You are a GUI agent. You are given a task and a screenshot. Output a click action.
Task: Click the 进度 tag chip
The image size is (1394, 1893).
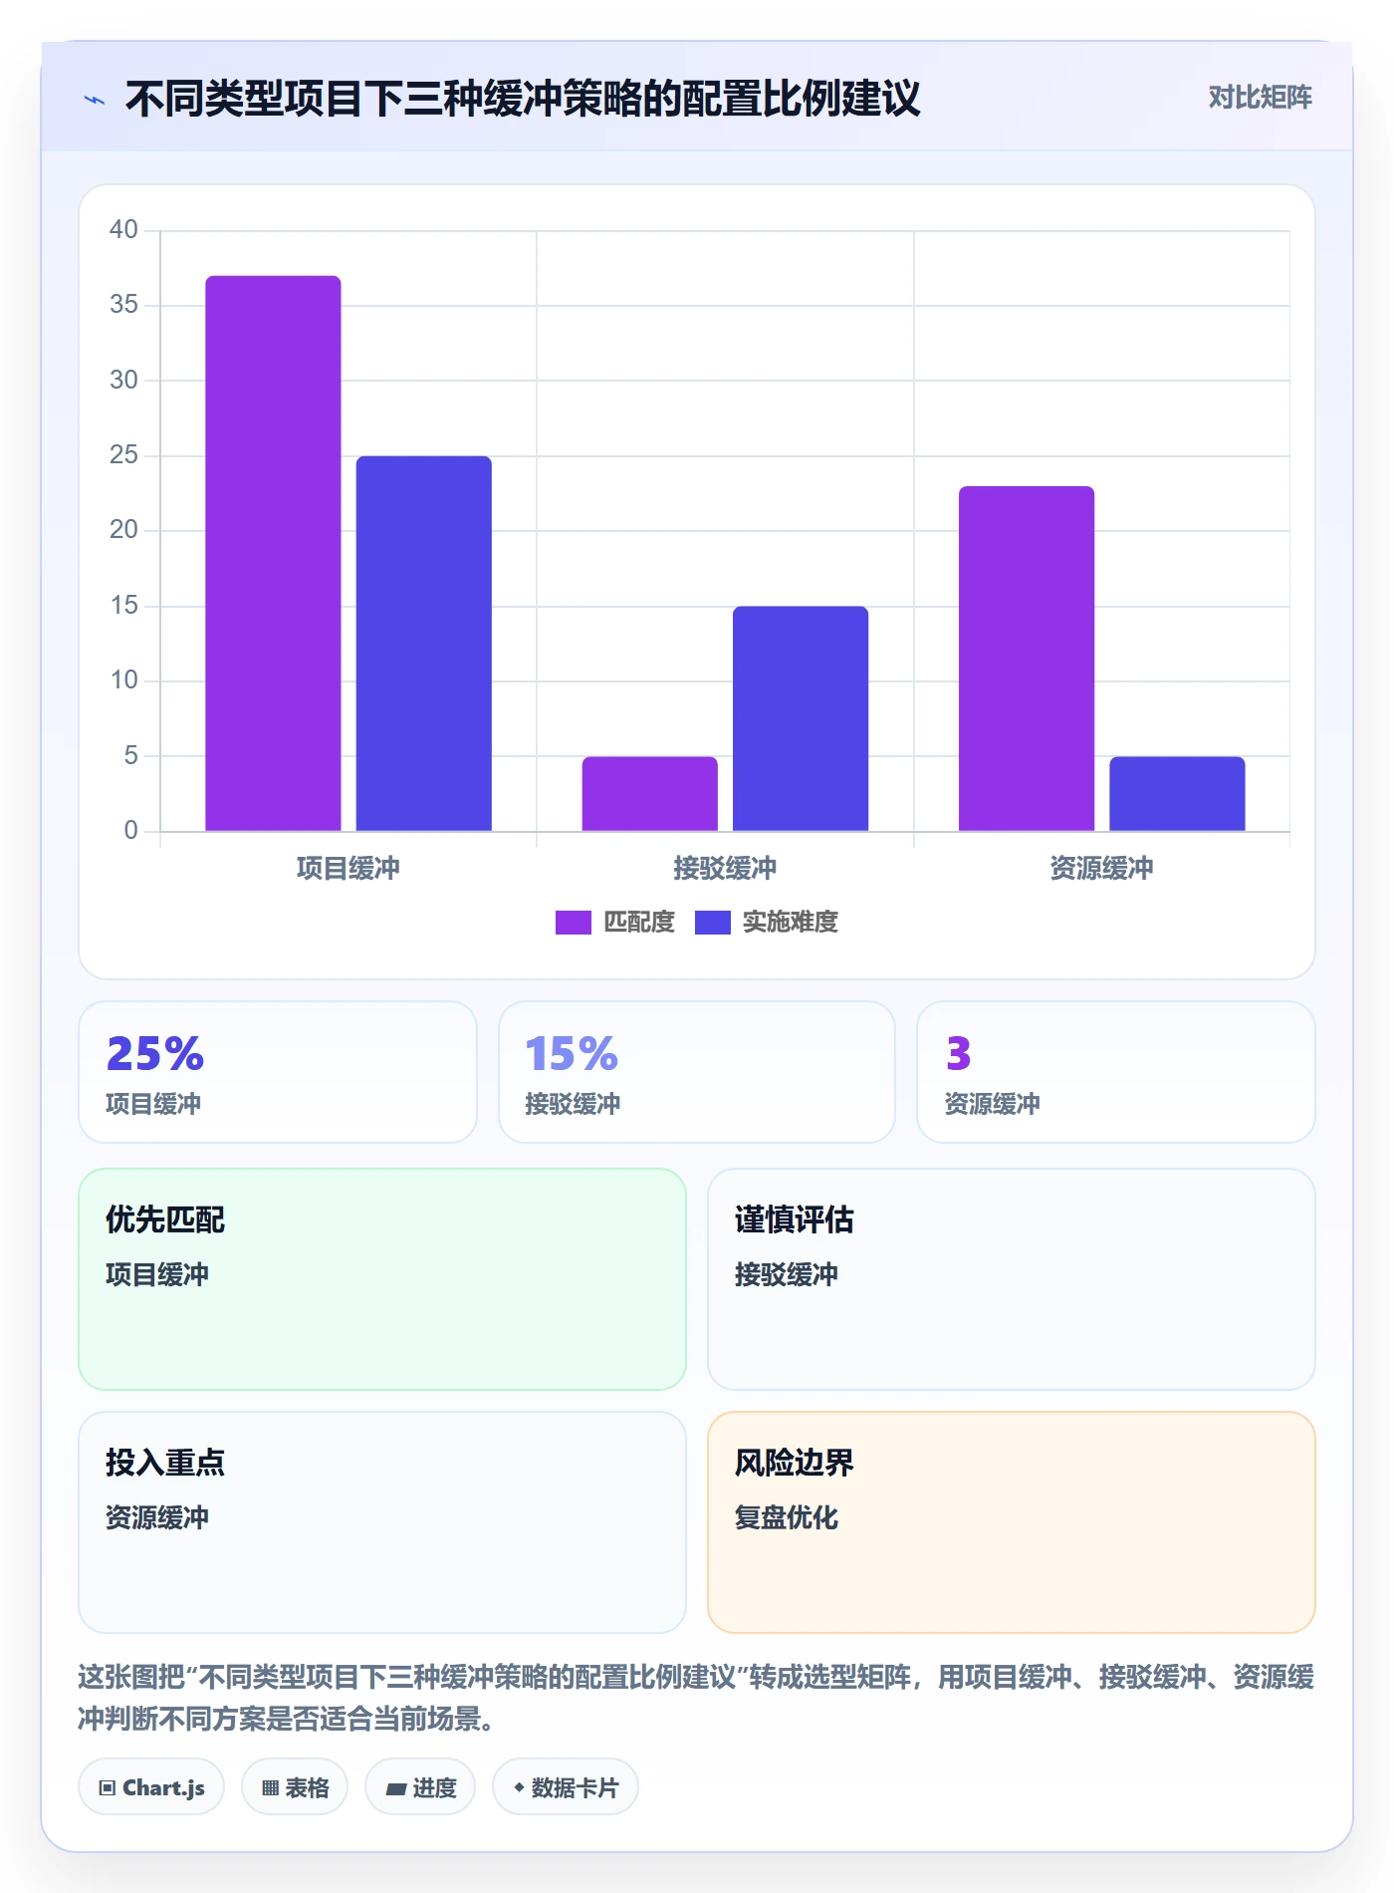[420, 1787]
